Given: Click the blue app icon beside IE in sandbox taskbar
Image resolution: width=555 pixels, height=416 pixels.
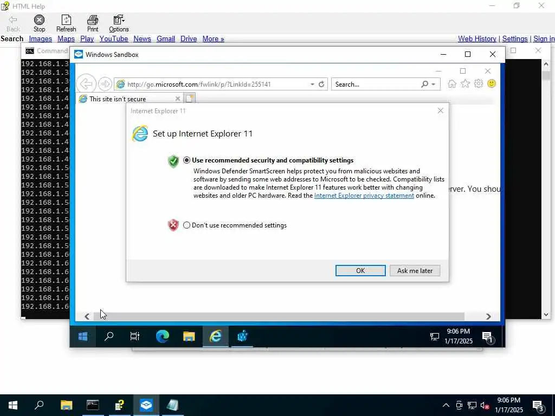Looking at the screenshot, I should [x=242, y=336].
